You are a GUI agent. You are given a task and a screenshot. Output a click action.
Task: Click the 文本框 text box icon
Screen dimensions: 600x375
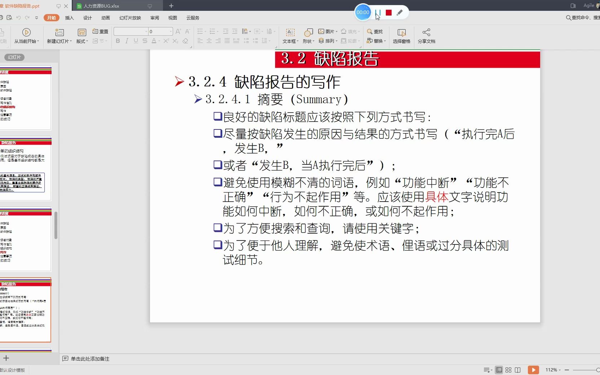pos(290,32)
